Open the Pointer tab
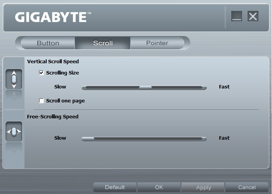 [157, 43]
